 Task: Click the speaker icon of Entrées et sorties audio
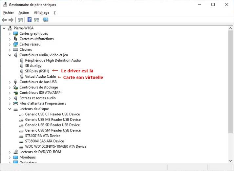pyautogui.click(x=15, y=98)
